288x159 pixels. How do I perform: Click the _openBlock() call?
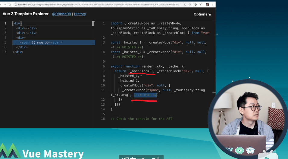(141, 71)
